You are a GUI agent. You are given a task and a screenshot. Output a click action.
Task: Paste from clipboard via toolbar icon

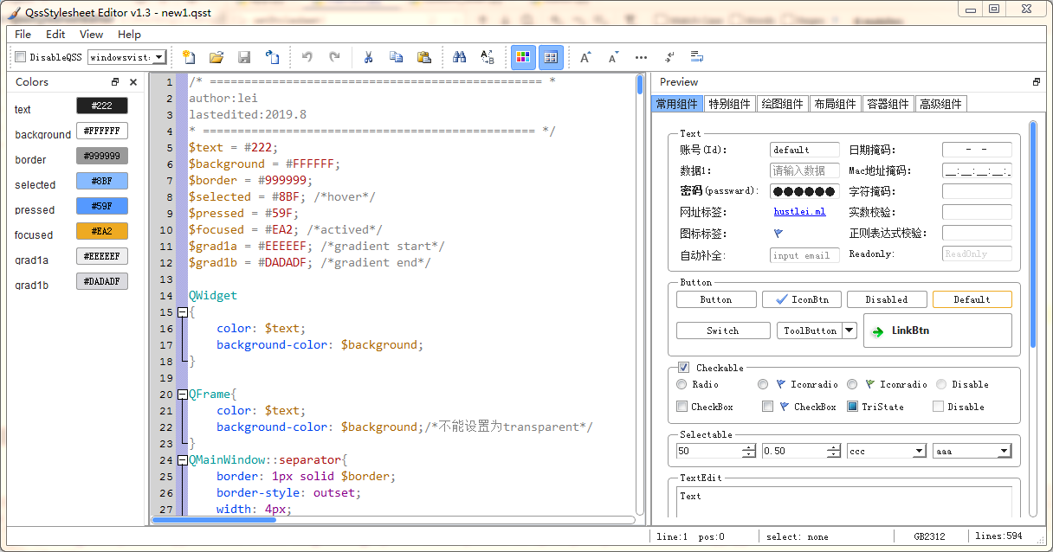[423, 57]
